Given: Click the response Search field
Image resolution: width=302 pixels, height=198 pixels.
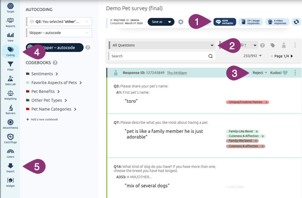Looking at the screenshot, I should 159,56.
